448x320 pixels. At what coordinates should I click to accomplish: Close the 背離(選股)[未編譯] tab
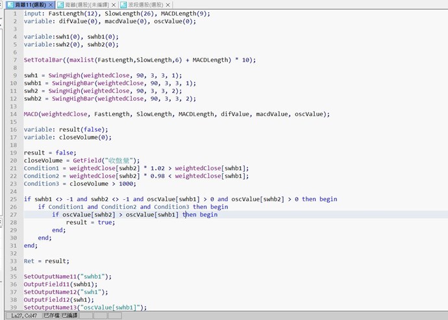click(x=114, y=5)
